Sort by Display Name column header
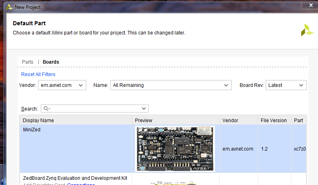The height and width of the screenshot is (185, 318). point(76,121)
